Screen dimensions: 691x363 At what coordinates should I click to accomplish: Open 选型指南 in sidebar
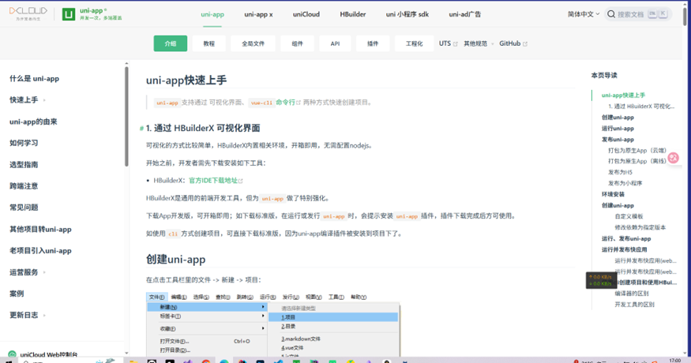pos(24,164)
